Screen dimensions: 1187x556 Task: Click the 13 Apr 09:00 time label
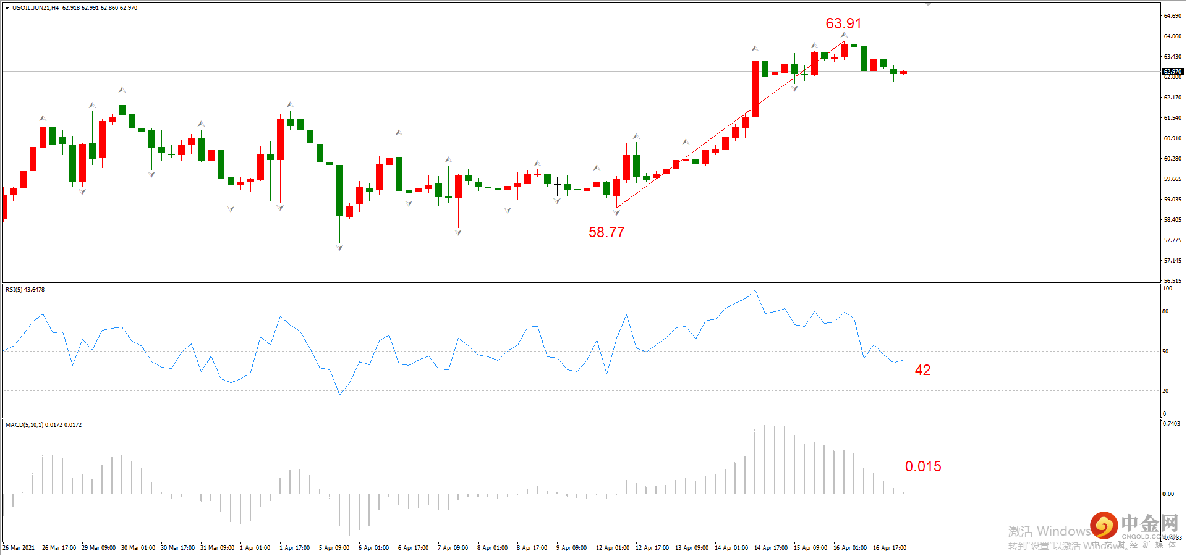click(x=692, y=548)
